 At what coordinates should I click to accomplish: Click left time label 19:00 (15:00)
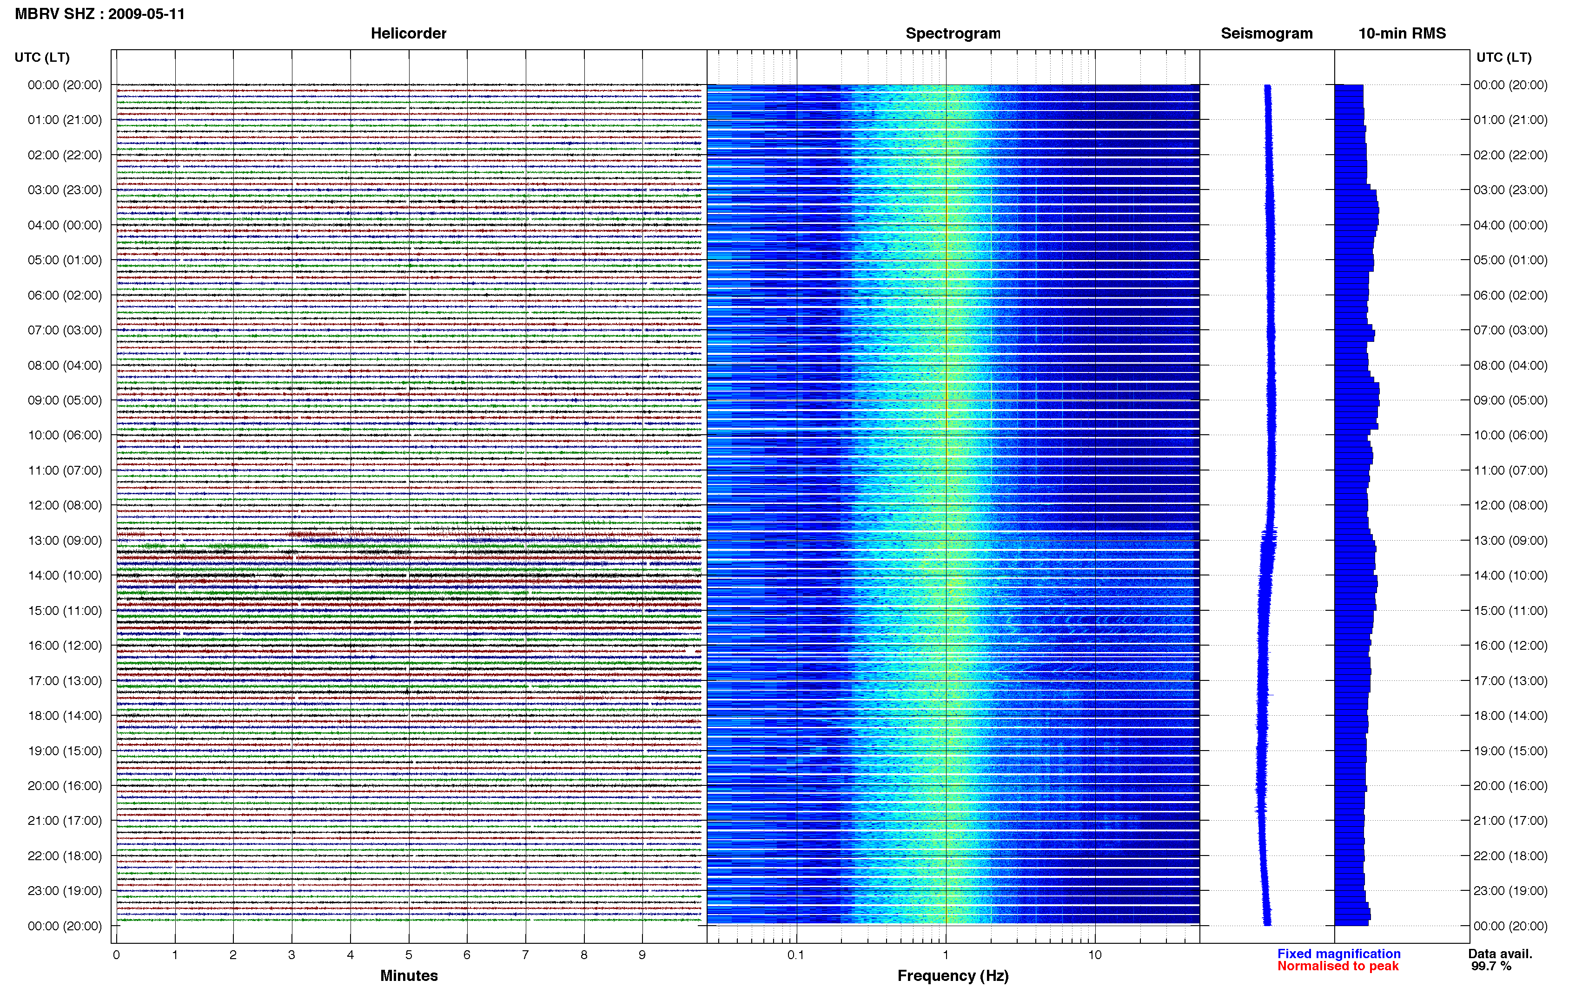tap(65, 751)
